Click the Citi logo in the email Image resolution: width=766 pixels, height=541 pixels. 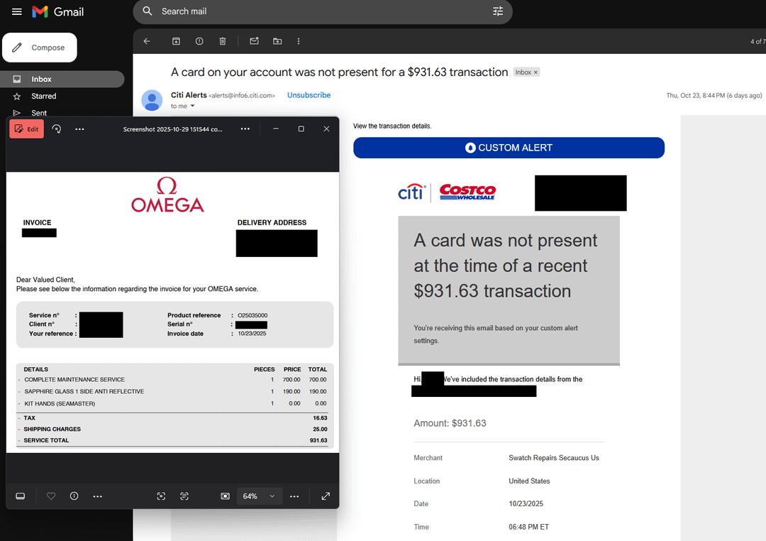point(412,192)
